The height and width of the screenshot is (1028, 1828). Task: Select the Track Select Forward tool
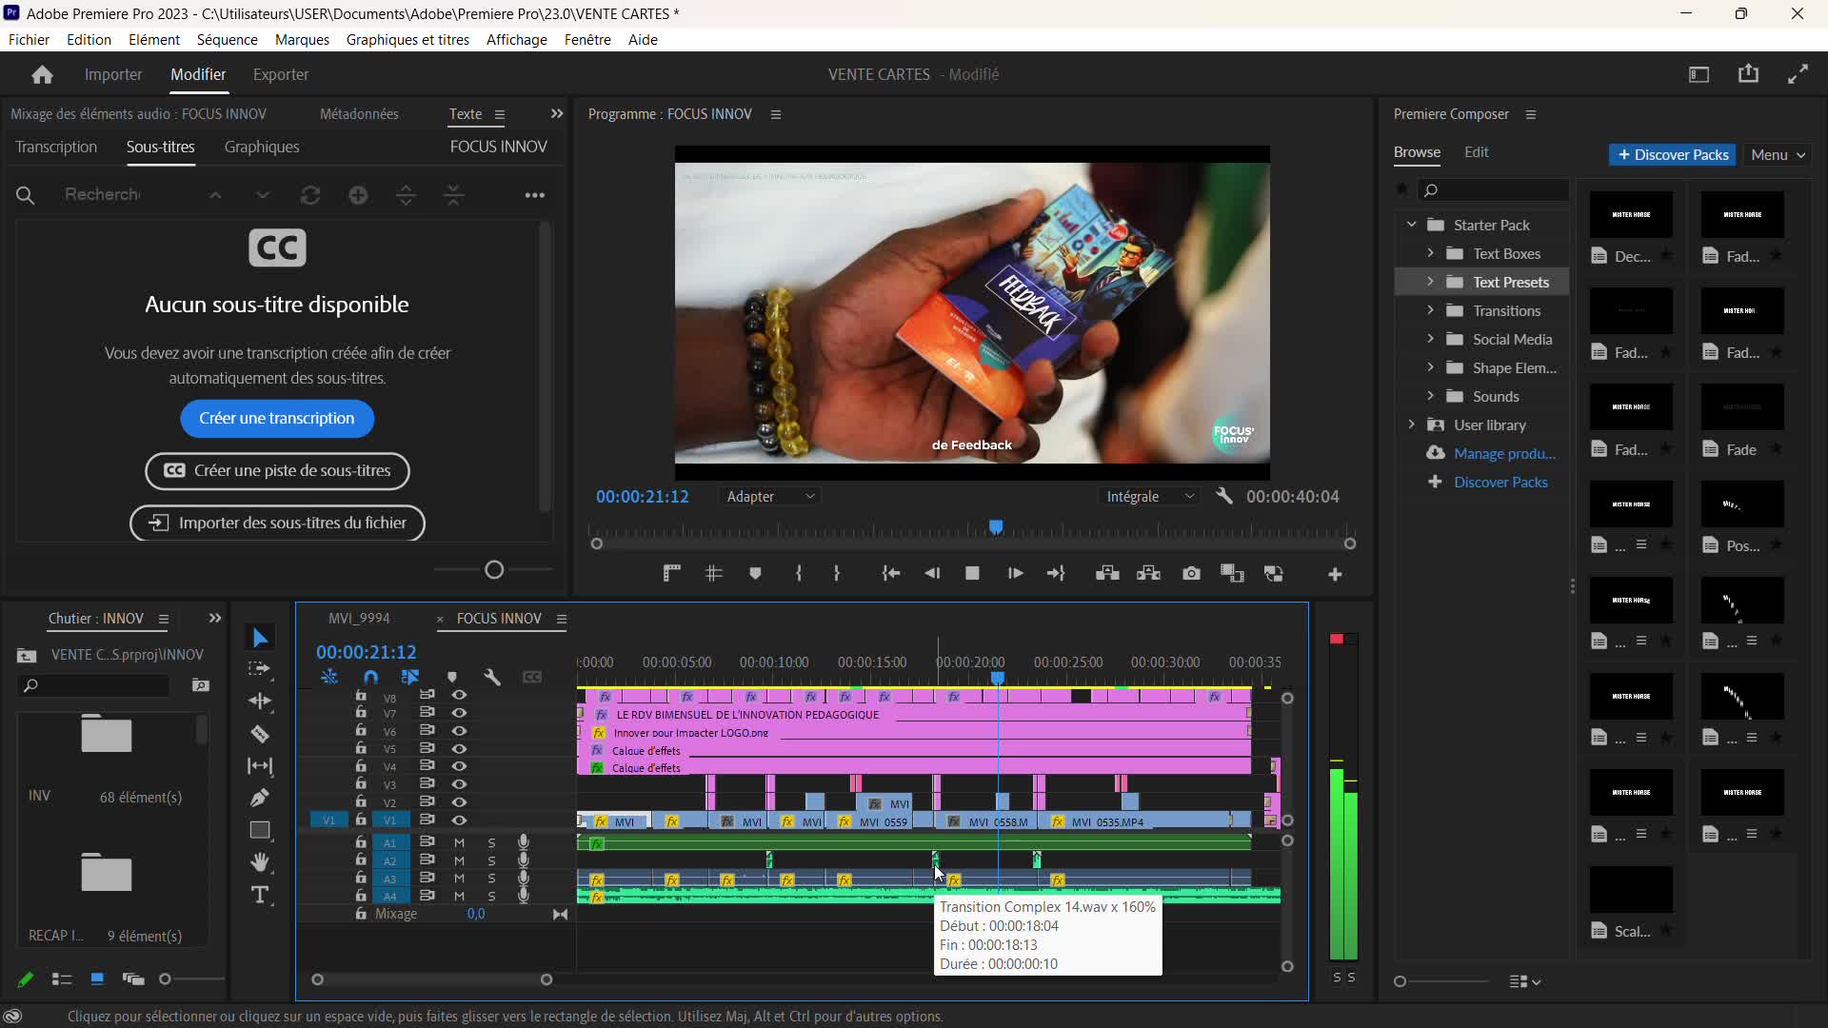click(260, 669)
